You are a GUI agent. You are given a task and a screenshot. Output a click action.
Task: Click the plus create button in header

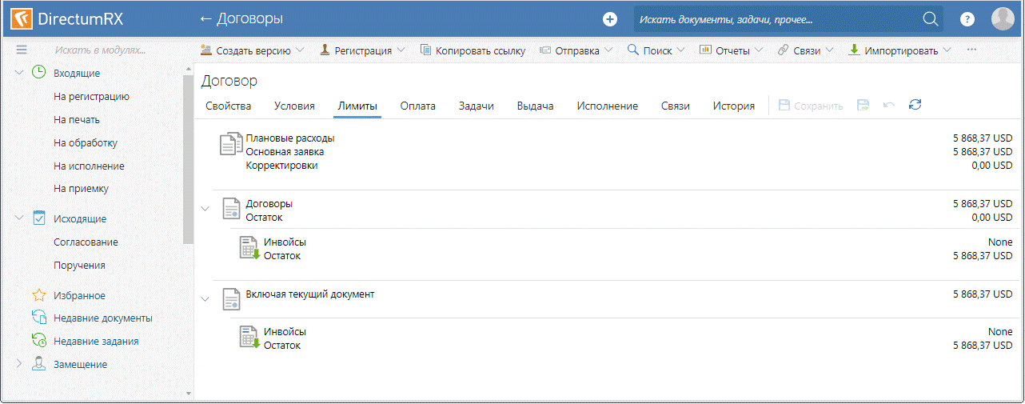tap(610, 19)
